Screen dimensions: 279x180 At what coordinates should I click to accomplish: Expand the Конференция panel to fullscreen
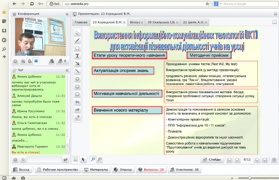67,14
